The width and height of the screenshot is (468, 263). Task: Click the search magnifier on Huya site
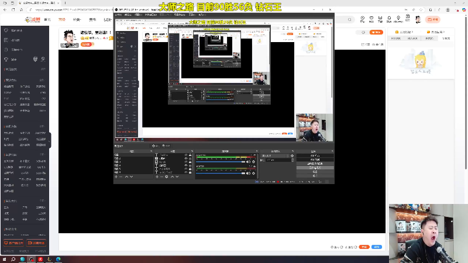[349, 20]
